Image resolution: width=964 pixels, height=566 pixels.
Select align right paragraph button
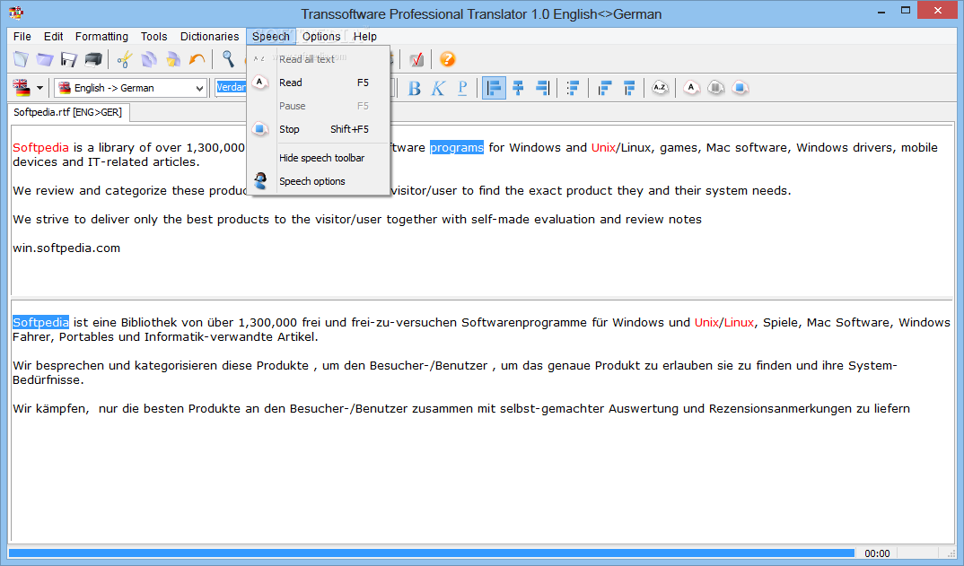(x=542, y=88)
